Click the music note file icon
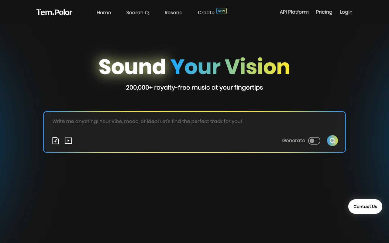Image resolution: width=389 pixels, height=243 pixels. click(x=56, y=140)
